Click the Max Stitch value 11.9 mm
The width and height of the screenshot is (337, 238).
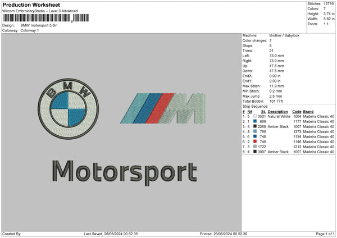point(276,86)
